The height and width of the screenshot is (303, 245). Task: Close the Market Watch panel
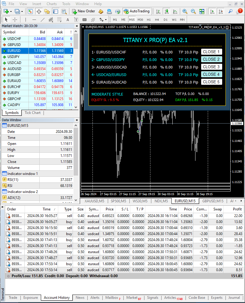tap(77, 26)
